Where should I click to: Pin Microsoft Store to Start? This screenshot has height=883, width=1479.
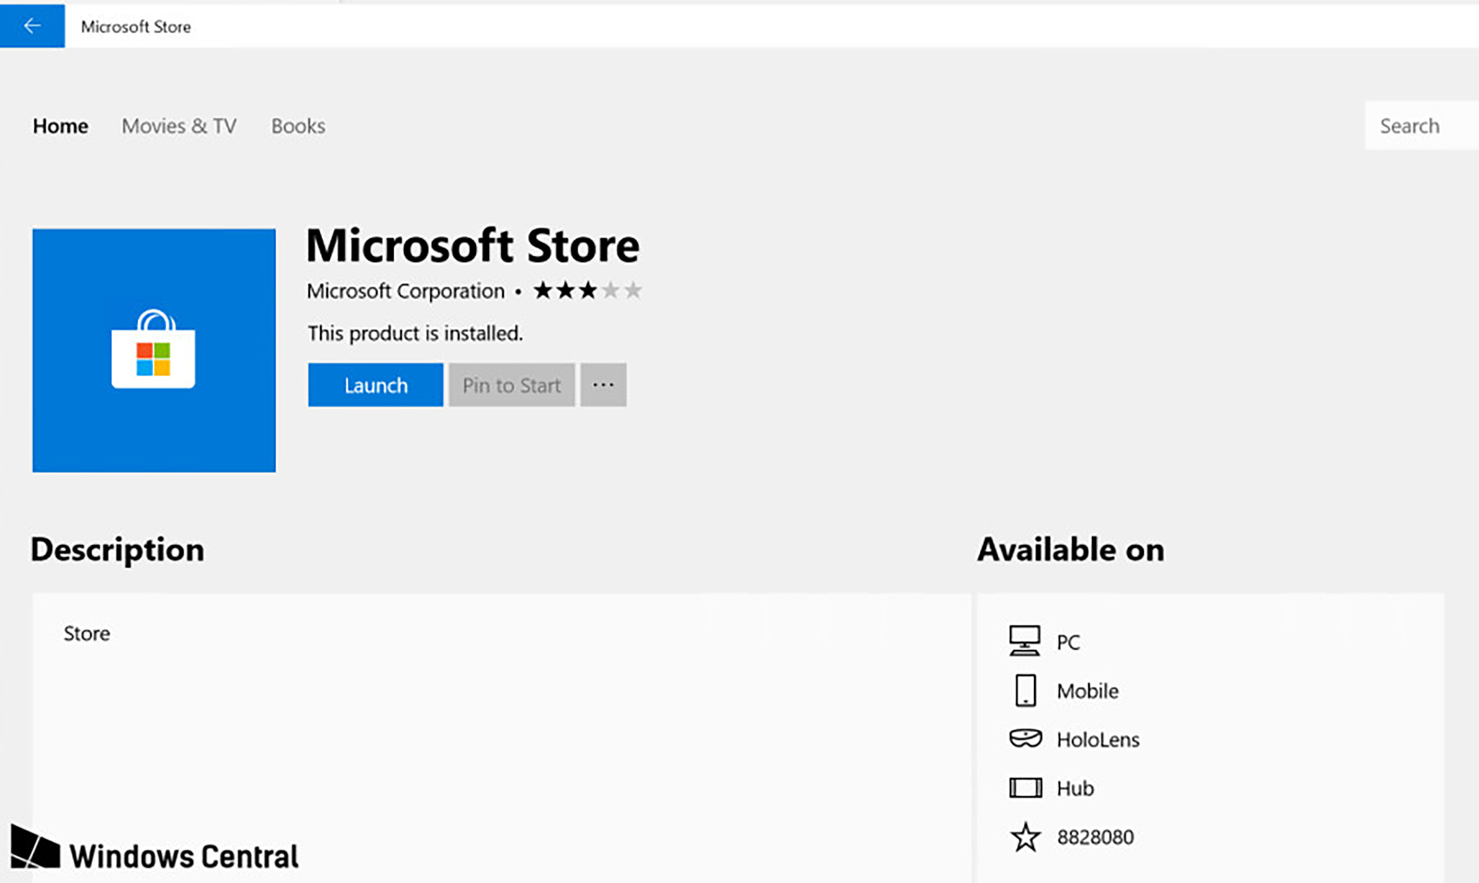pos(512,383)
